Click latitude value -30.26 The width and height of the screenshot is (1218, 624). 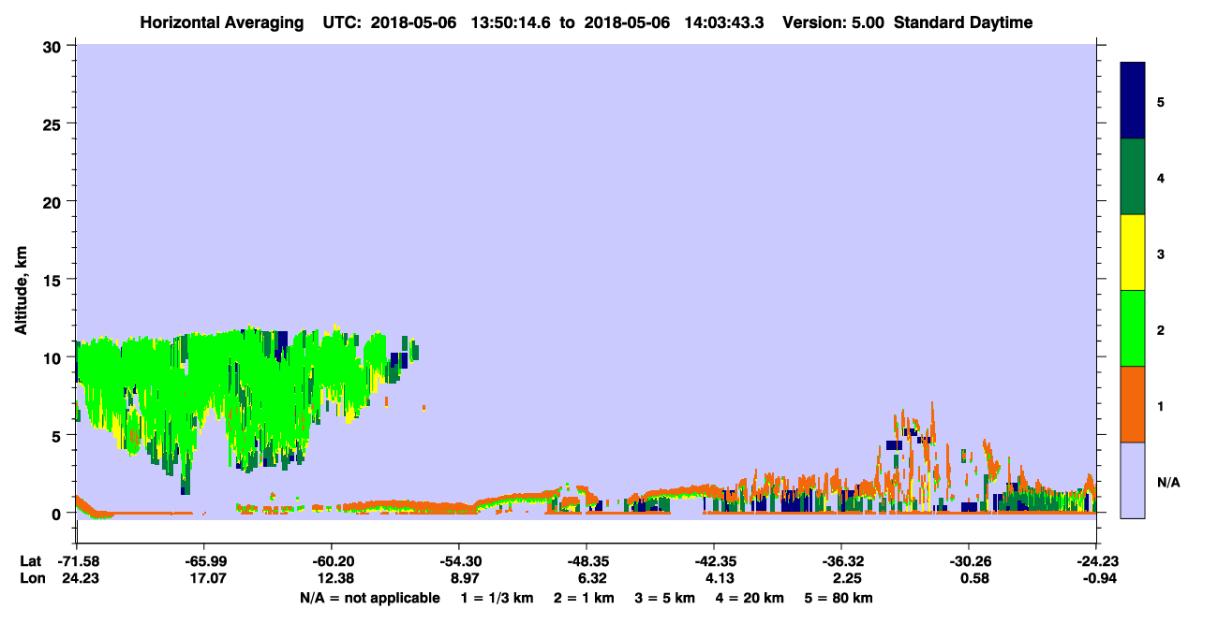tap(969, 561)
